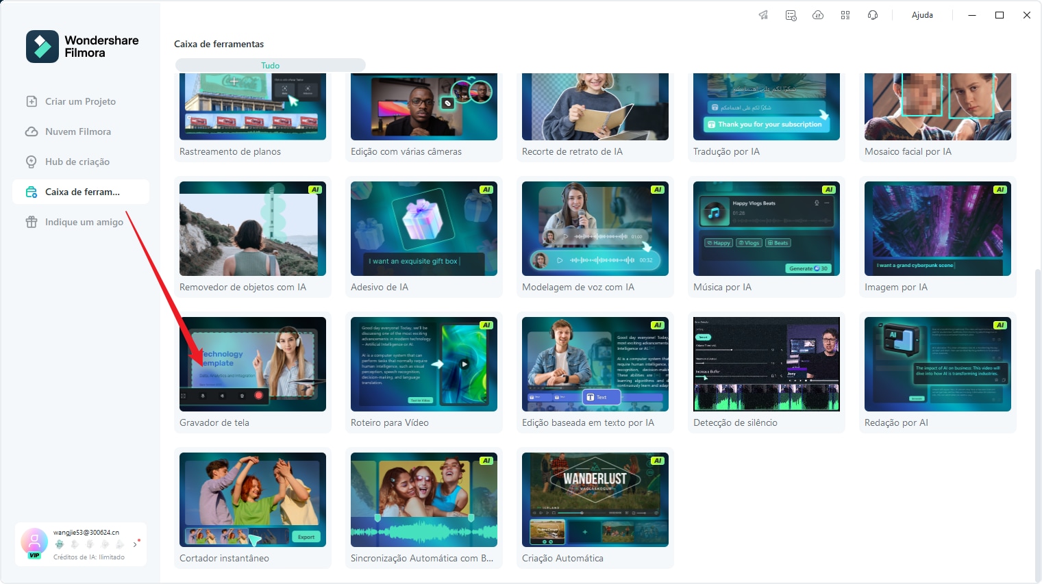
Task: Select the Tudo tab
Action: pyautogui.click(x=270, y=66)
